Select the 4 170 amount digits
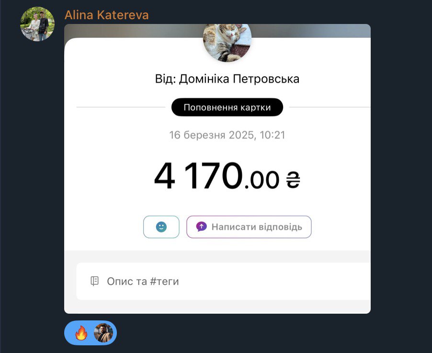This screenshot has height=353, width=432. click(199, 176)
